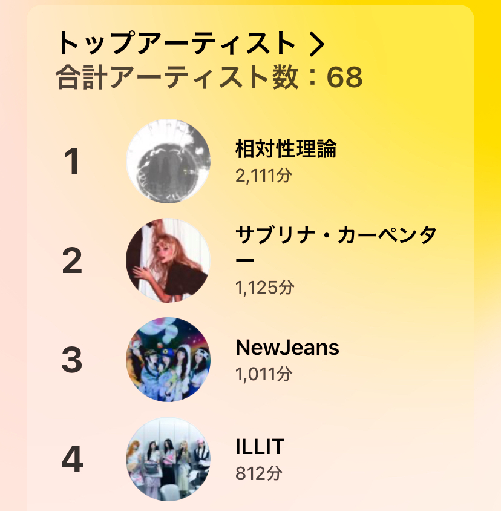This screenshot has width=501, height=511.
Task: Click rank number 1
Action: pyautogui.click(x=72, y=162)
